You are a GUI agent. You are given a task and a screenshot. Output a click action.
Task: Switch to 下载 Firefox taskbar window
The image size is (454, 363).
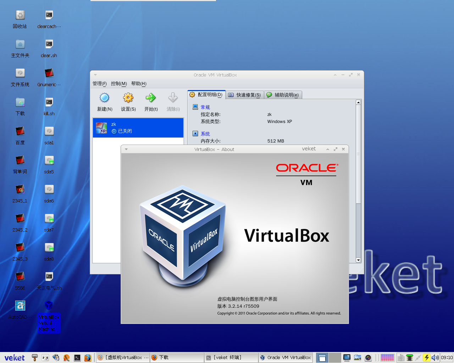coord(177,357)
